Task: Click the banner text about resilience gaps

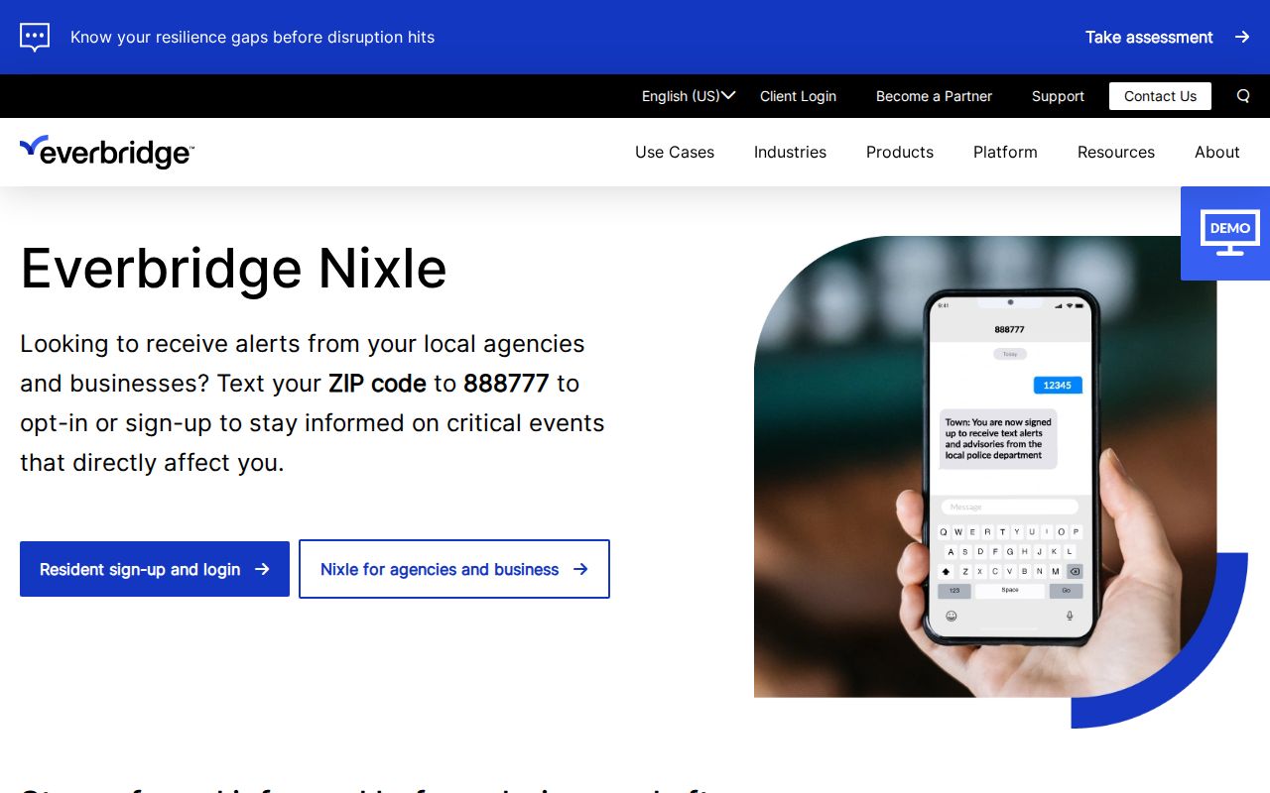Action: click(x=252, y=37)
